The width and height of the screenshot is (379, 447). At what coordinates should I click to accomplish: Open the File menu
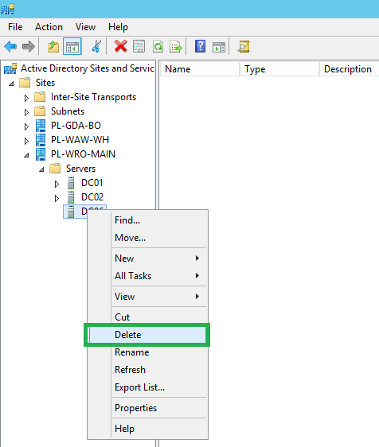pyautogui.click(x=15, y=27)
